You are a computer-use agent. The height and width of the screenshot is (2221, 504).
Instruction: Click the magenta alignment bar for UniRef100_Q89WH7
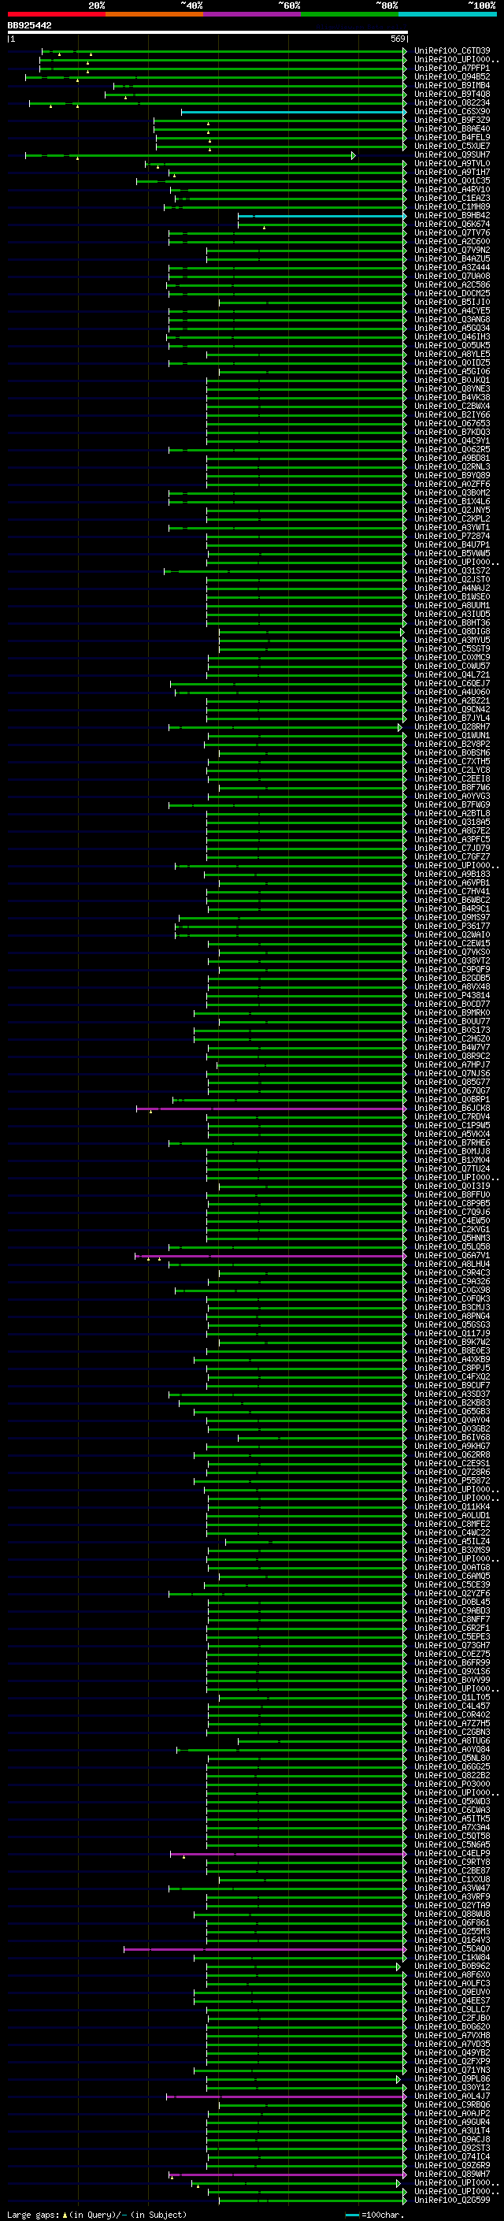287,2175
